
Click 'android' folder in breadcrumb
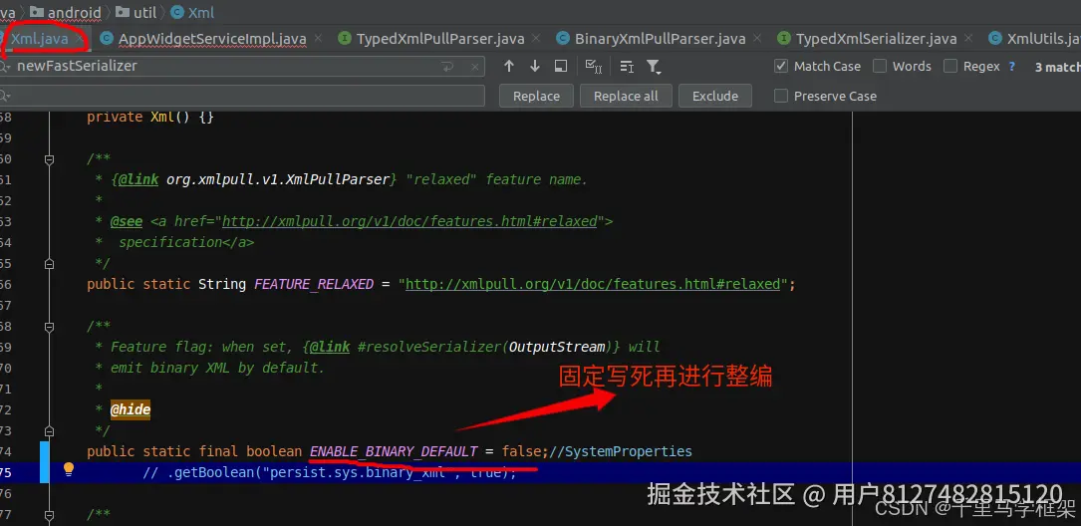[66, 12]
